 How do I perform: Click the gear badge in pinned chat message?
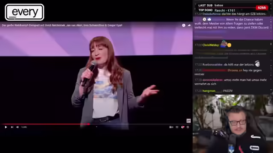(x=204, y=19)
